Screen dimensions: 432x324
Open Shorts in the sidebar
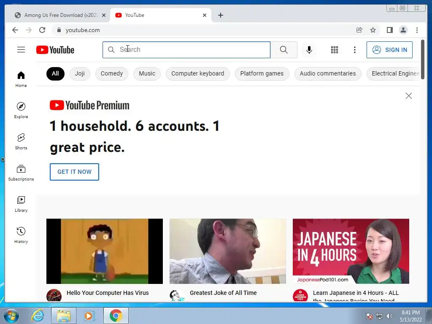[21, 142]
